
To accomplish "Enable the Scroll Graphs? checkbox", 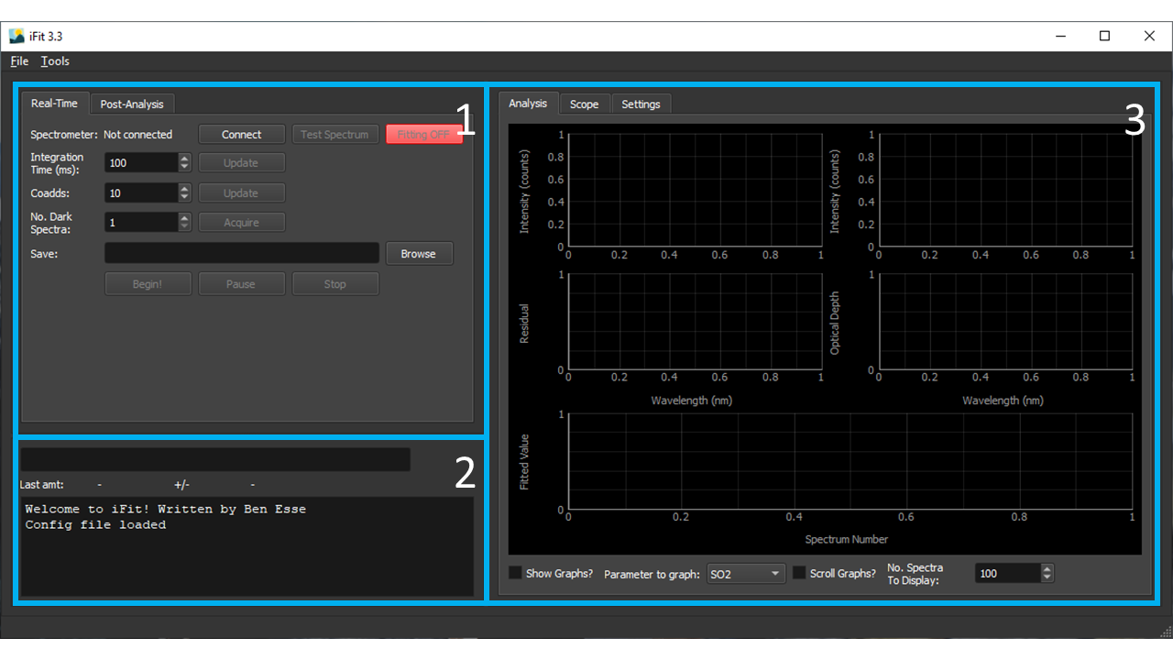I will [800, 573].
